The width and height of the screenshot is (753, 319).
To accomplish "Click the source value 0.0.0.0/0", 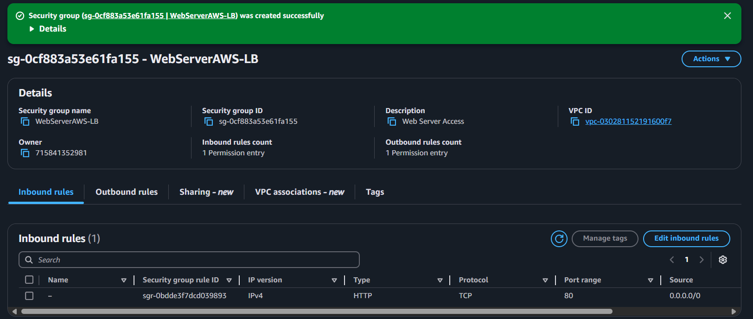I will pos(685,296).
